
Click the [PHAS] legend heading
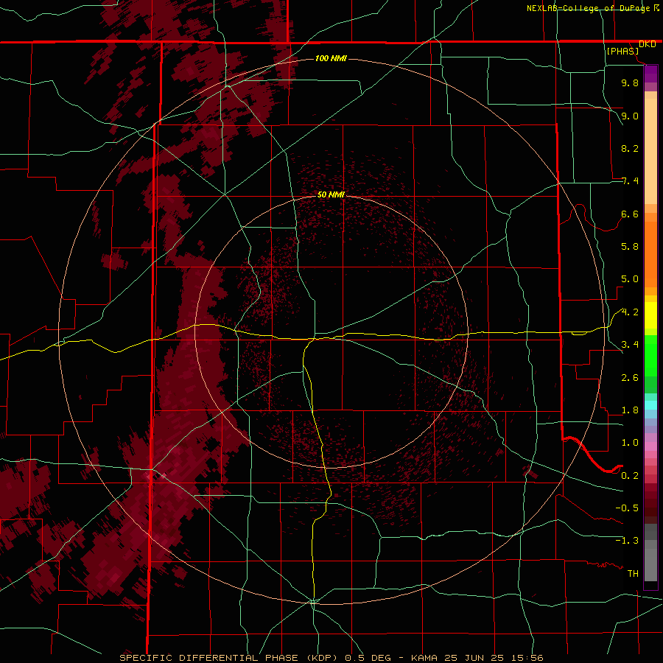click(x=622, y=51)
